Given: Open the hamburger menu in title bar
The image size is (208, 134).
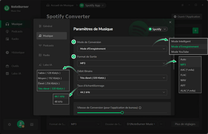Looking at the screenshot, I should [x=182, y=5].
